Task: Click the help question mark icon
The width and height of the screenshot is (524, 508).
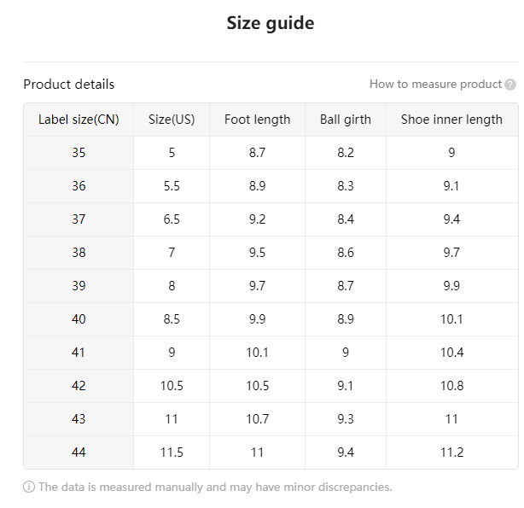Action: point(510,85)
